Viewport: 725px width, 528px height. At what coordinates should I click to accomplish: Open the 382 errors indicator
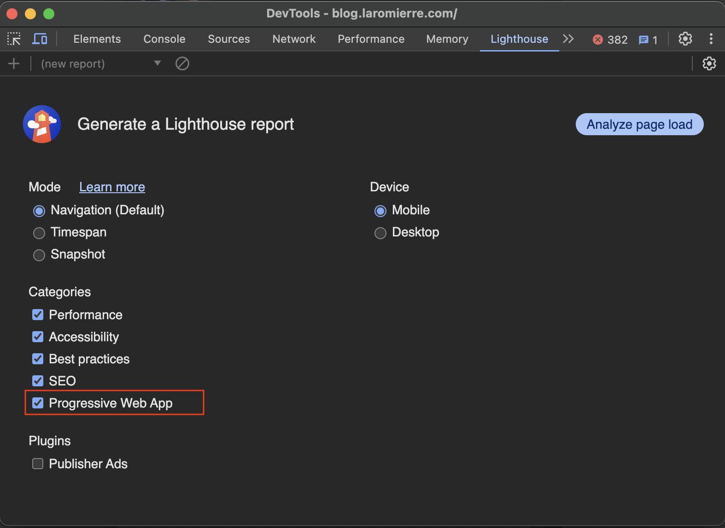610,40
